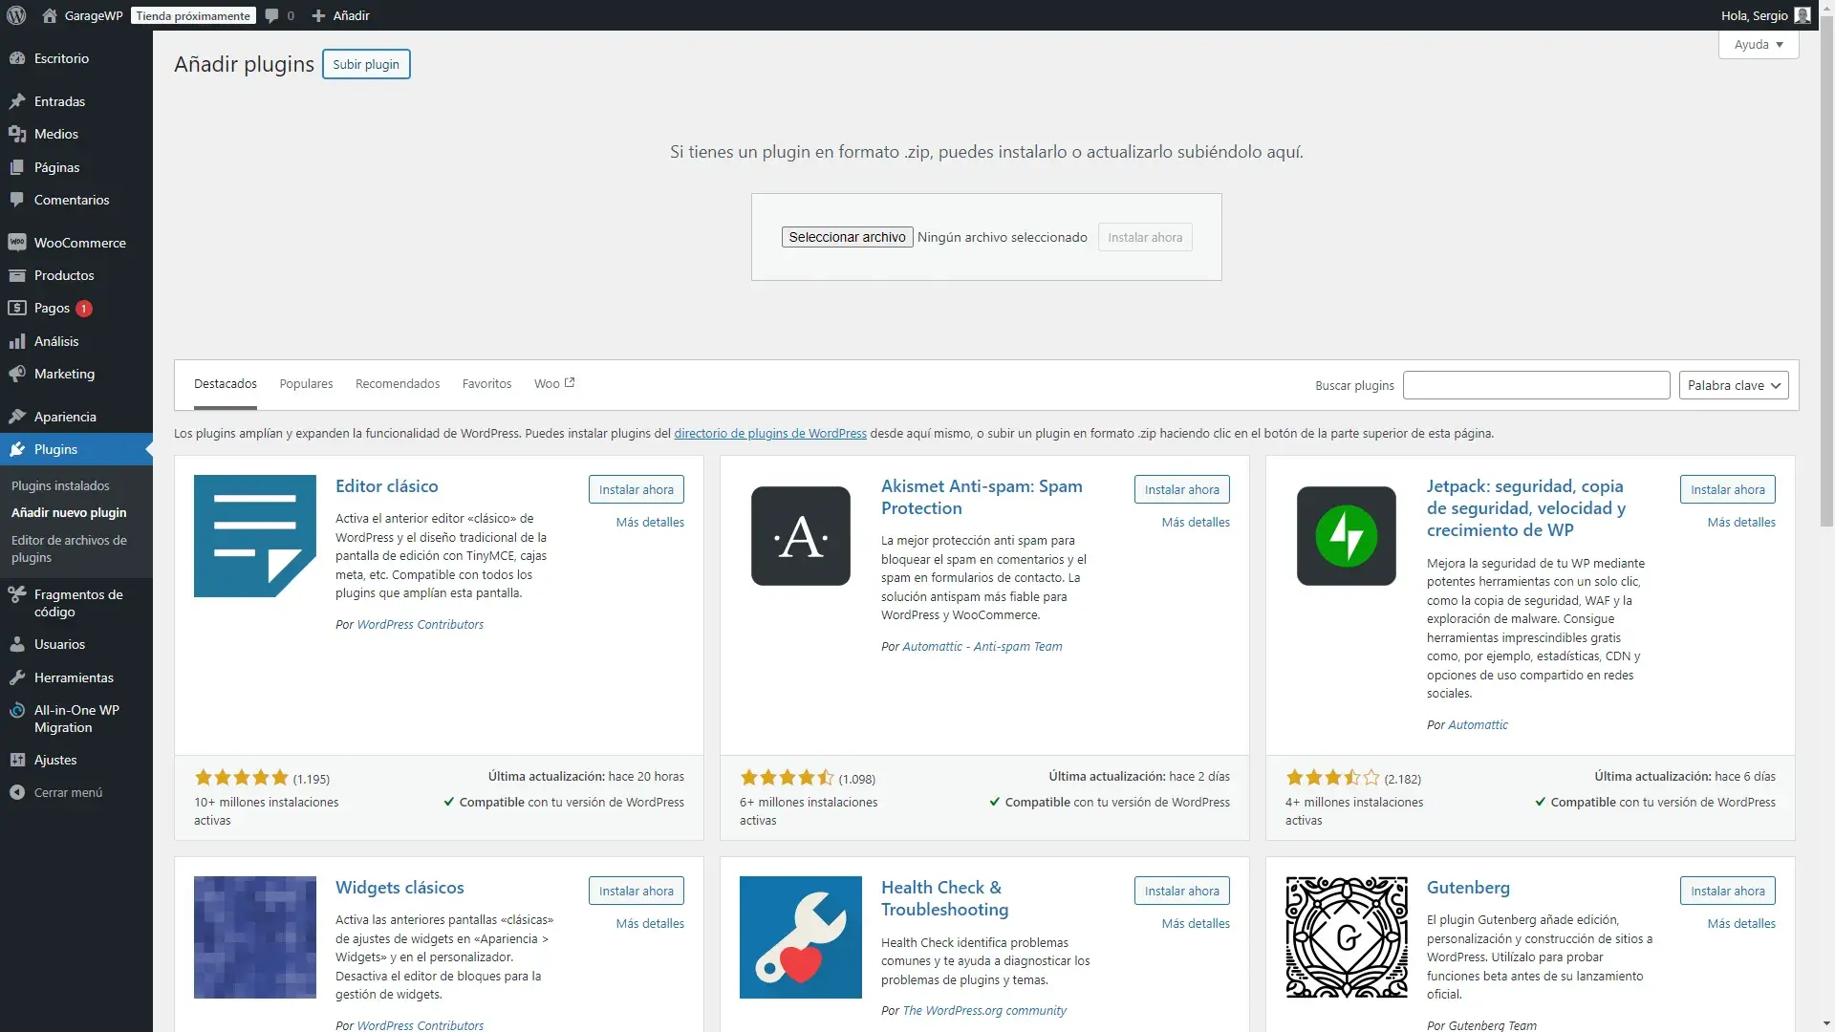
Task: Expand the Ayuda help dropdown
Action: 1759,44
